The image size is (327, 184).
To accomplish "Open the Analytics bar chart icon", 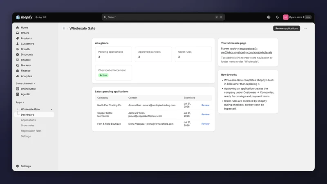I will (x=18, y=76).
